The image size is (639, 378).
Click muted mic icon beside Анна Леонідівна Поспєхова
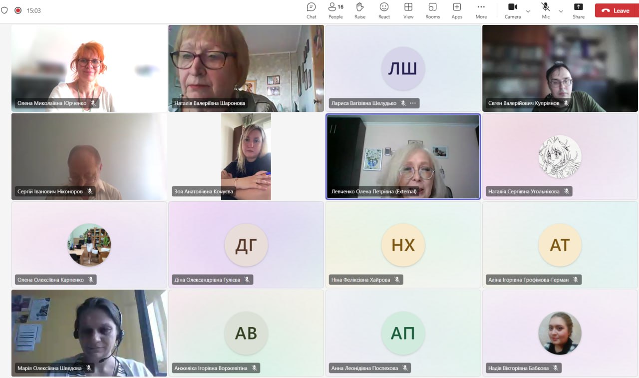tap(405, 368)
